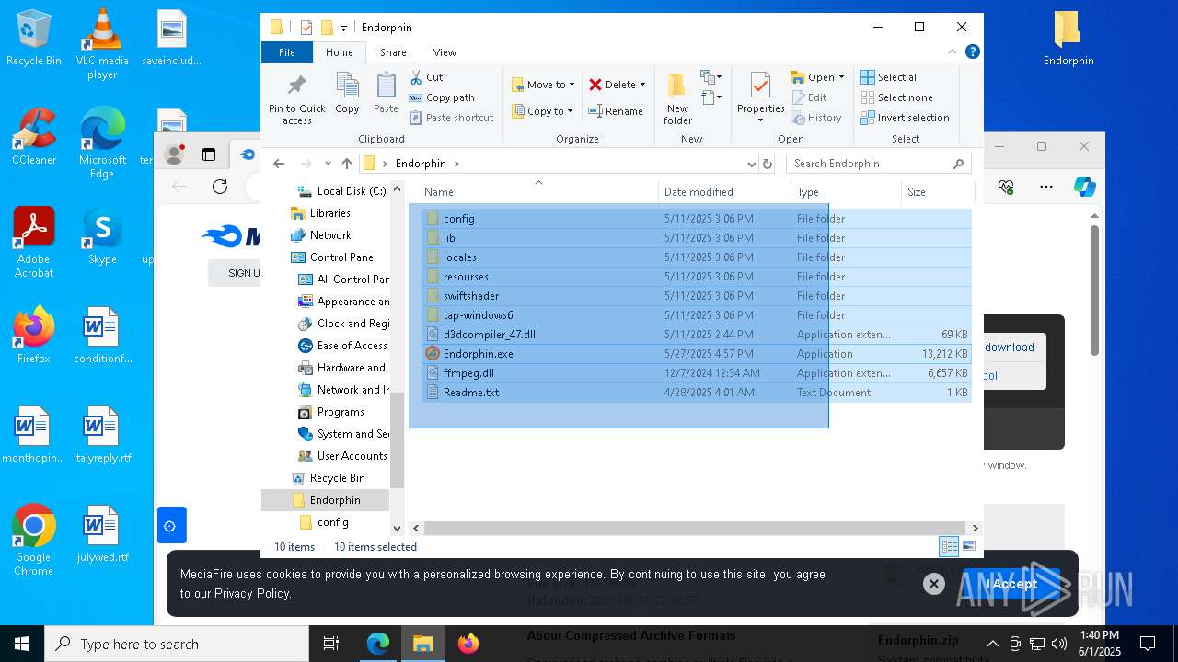Sort by Date modified column
The image size is (1178, 662).
coord(725,192)
